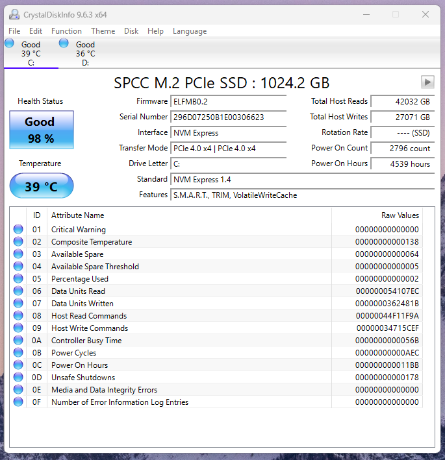The width and height of the screenshot is (445, 460).
Task: Open the Help menu
Action: click(x=155, y=31)
